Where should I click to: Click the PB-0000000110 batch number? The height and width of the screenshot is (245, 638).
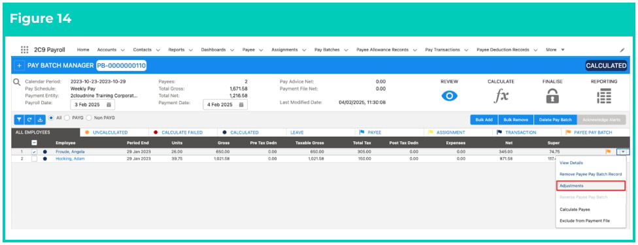(121, 66)
